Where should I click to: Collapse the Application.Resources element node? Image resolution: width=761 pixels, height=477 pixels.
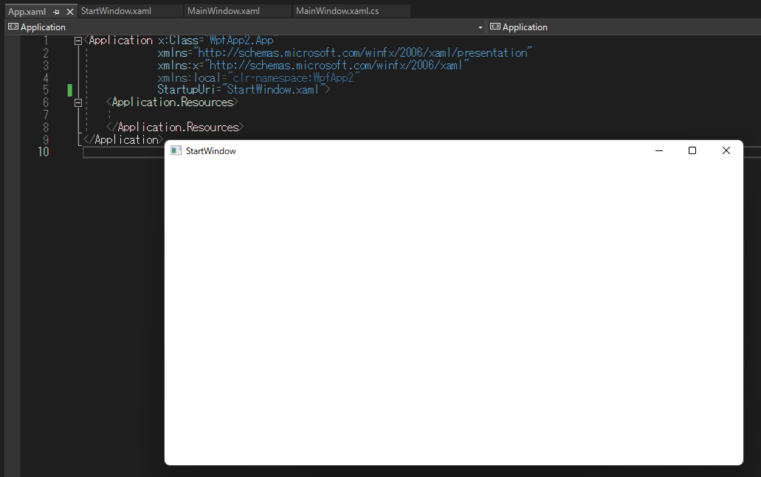78,102
